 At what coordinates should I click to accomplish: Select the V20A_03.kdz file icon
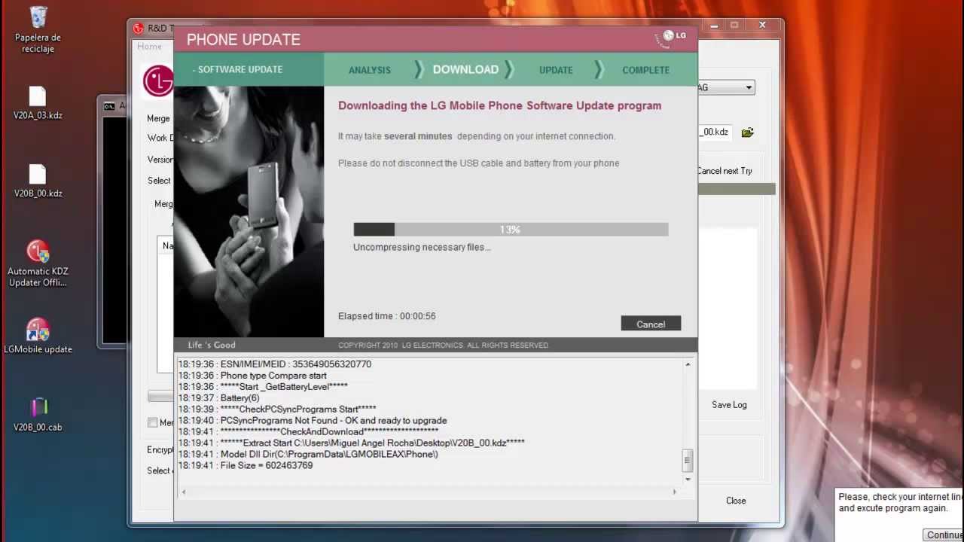pos(38,103)
